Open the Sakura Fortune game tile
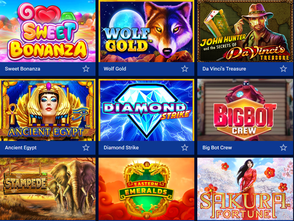 pyautogui.click(x=245, y=189)
